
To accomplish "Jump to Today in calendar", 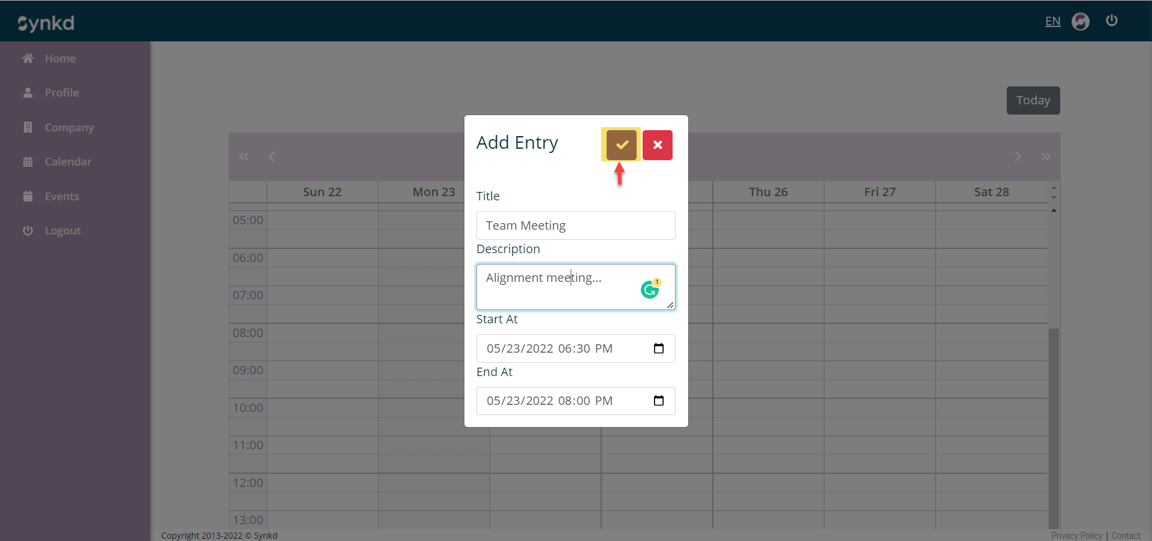I will point(1033,100).
